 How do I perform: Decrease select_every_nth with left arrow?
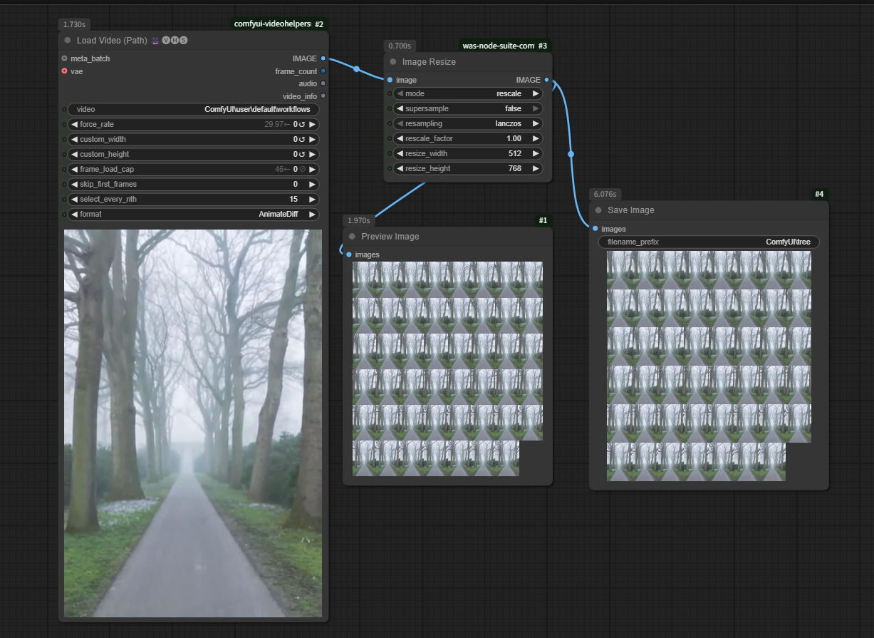tap(74, 200)
